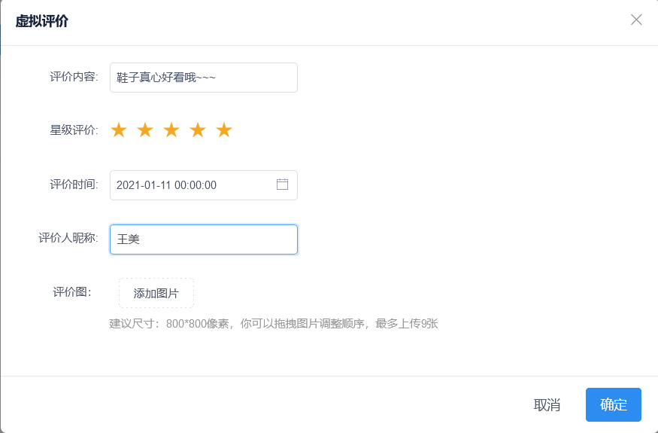Click the 评价图 label

(72, 292)
